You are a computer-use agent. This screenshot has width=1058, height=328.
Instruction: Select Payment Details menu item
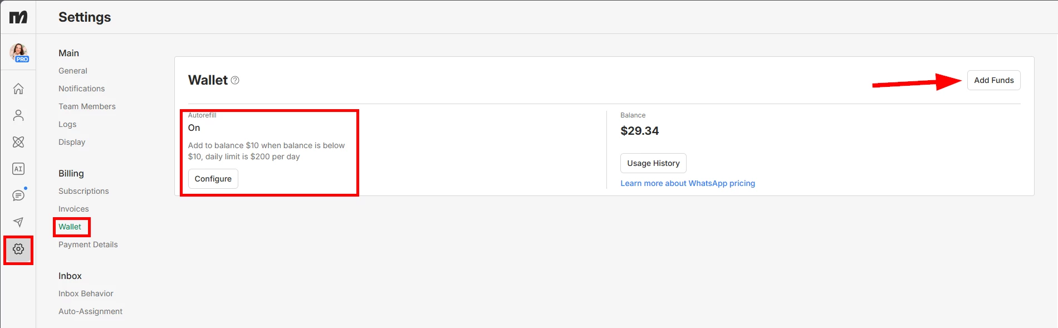(x=88, y=244)
